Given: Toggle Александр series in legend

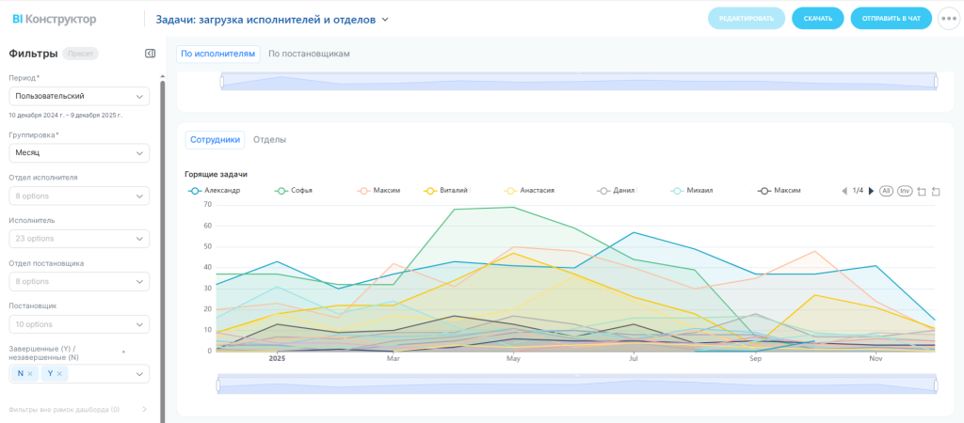Looking at the screenshot, I should 215,190.
